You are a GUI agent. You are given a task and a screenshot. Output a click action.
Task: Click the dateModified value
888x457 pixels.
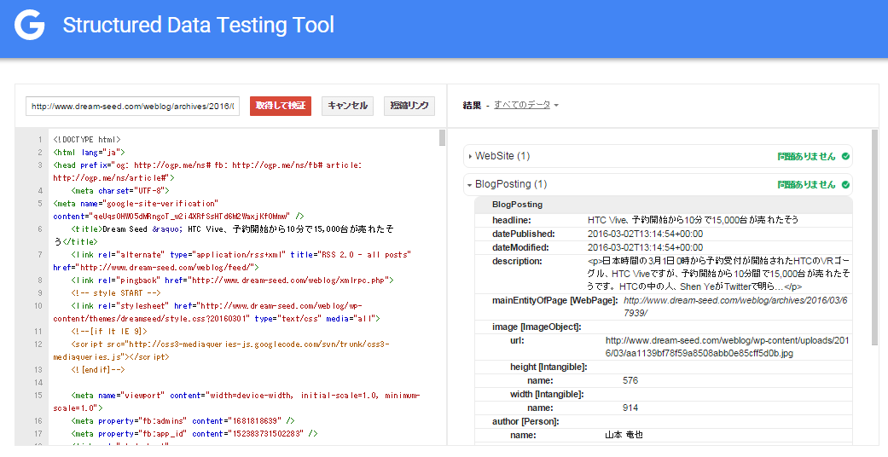click(x=645, y=247)
